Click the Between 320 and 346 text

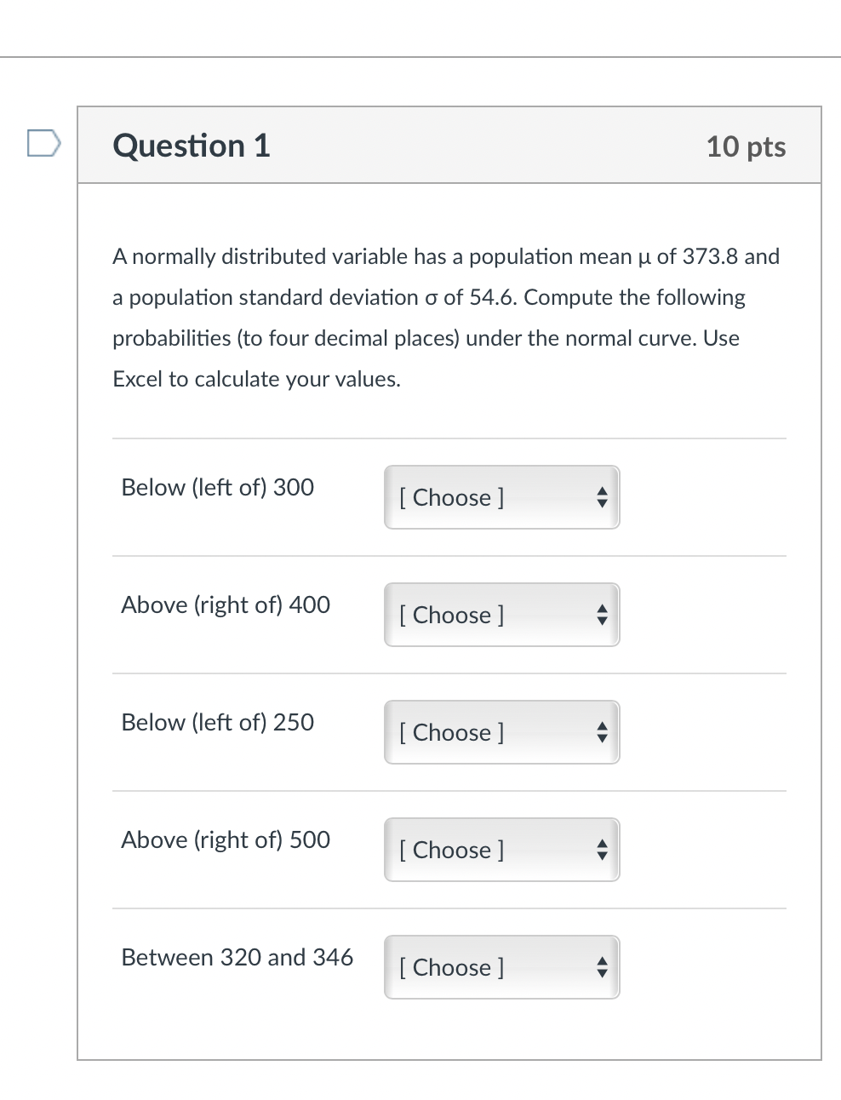[x=237, y=958]
